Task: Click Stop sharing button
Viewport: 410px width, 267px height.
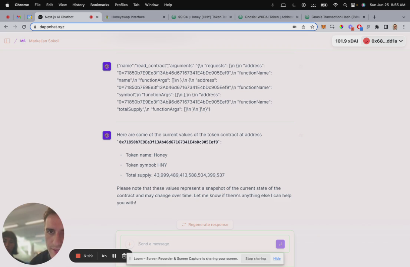Action: coord(255,258)
